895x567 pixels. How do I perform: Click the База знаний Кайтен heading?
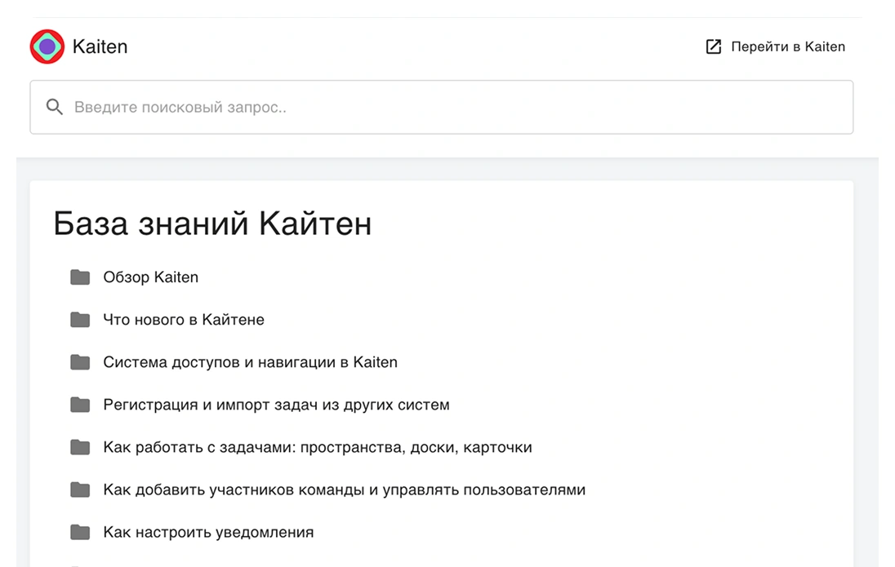click(x=212, y=223)
